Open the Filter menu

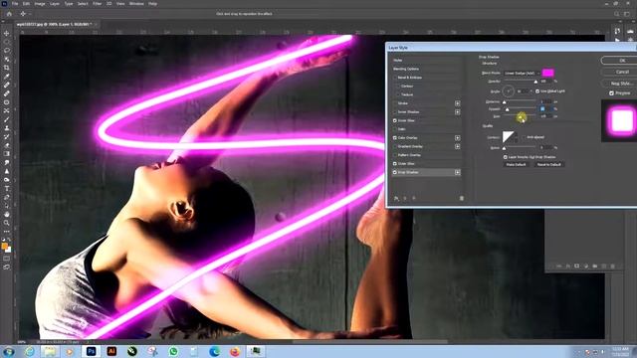click(x=98, y=4)
